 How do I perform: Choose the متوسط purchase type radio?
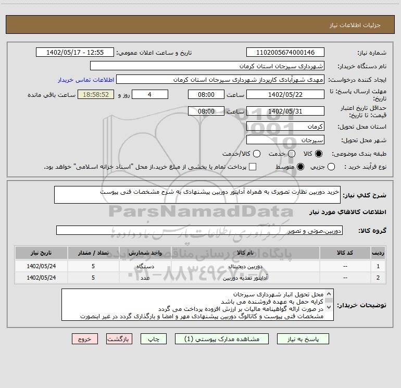tap(300, 167)
